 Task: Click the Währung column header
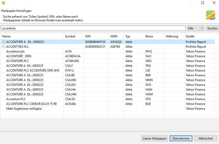click(x=174, y=36)
